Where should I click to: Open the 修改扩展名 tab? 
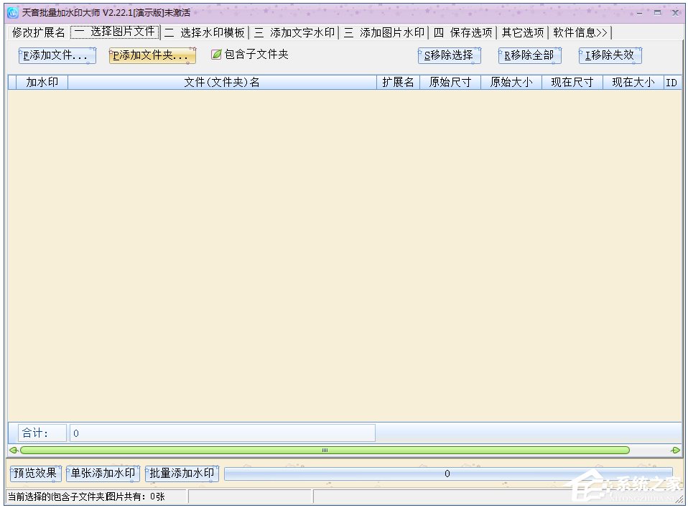tap(39, 32)
